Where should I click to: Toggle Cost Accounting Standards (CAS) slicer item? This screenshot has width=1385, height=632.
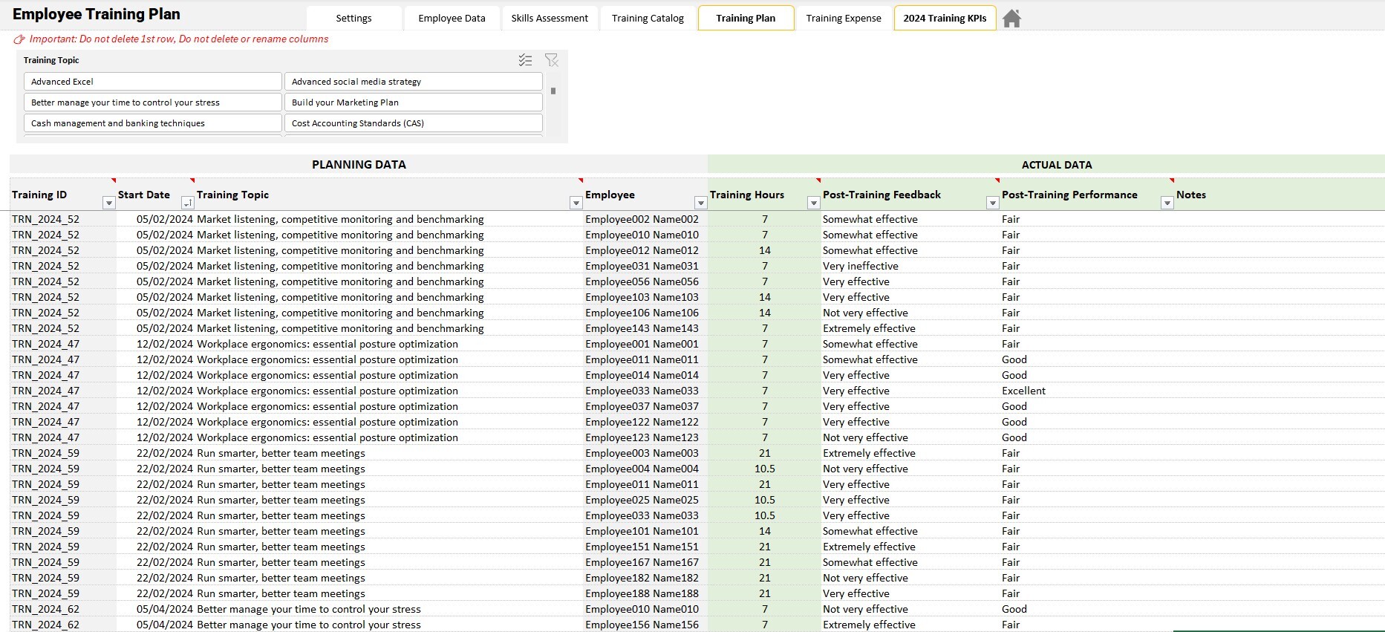tap(414, 123)
